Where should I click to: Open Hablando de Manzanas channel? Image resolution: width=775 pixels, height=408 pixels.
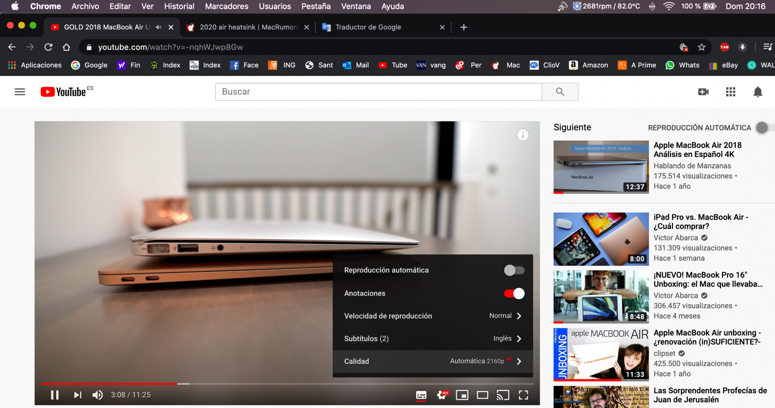pos(692,166)
